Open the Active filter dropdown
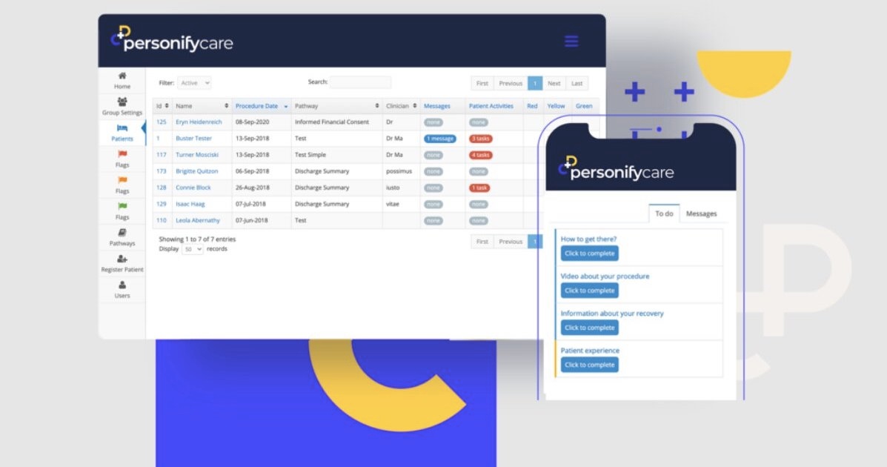Viewport: 887px width, 467px height. (x=194, y=82)
